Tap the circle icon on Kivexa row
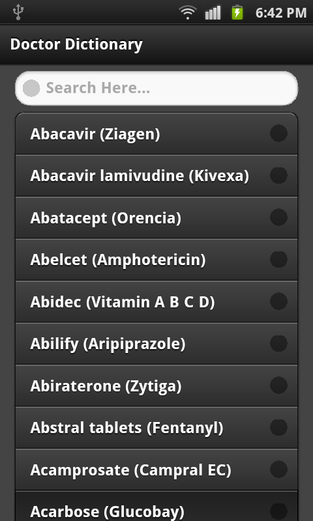The height and width of the screenshot is (521, 313). pos(278,175)
